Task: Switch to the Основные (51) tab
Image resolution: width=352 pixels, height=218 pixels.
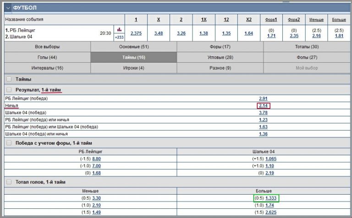Action: 134,47
